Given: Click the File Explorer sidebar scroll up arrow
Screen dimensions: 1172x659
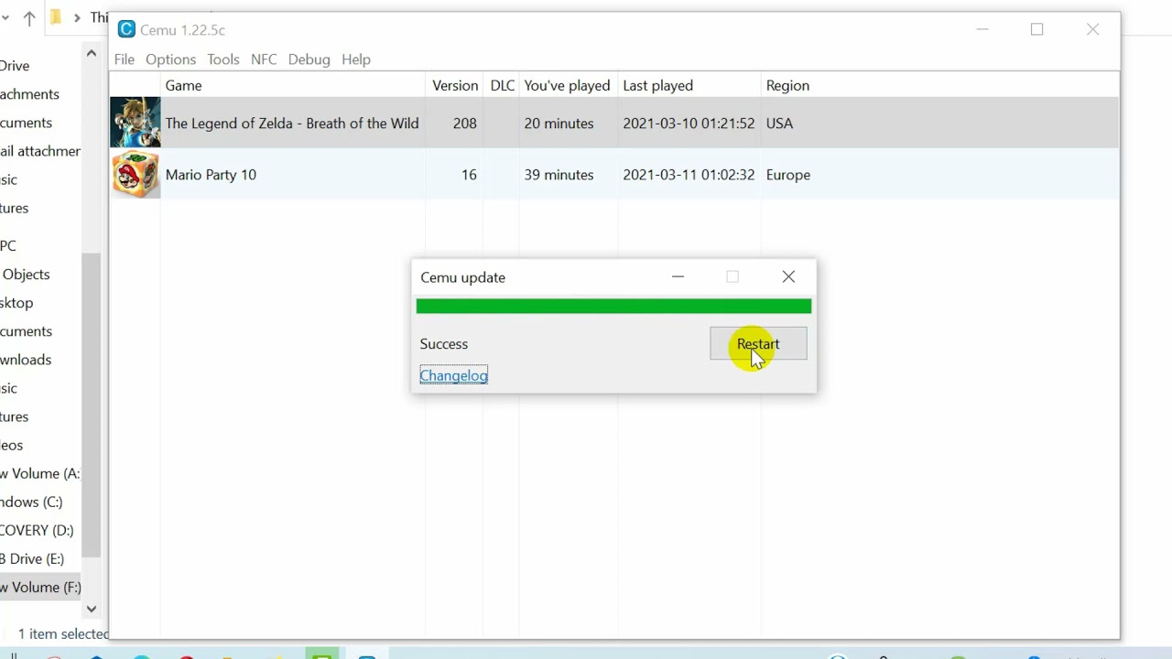Looking at the screenshot, I should click(x=91, y=53).
